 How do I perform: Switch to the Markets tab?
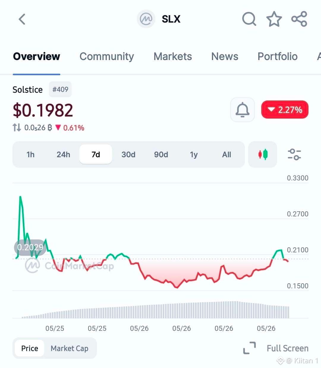point(173,56)
